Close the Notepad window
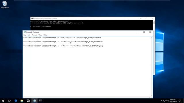Viewport: 184px width, 103px height. (150, 32)
